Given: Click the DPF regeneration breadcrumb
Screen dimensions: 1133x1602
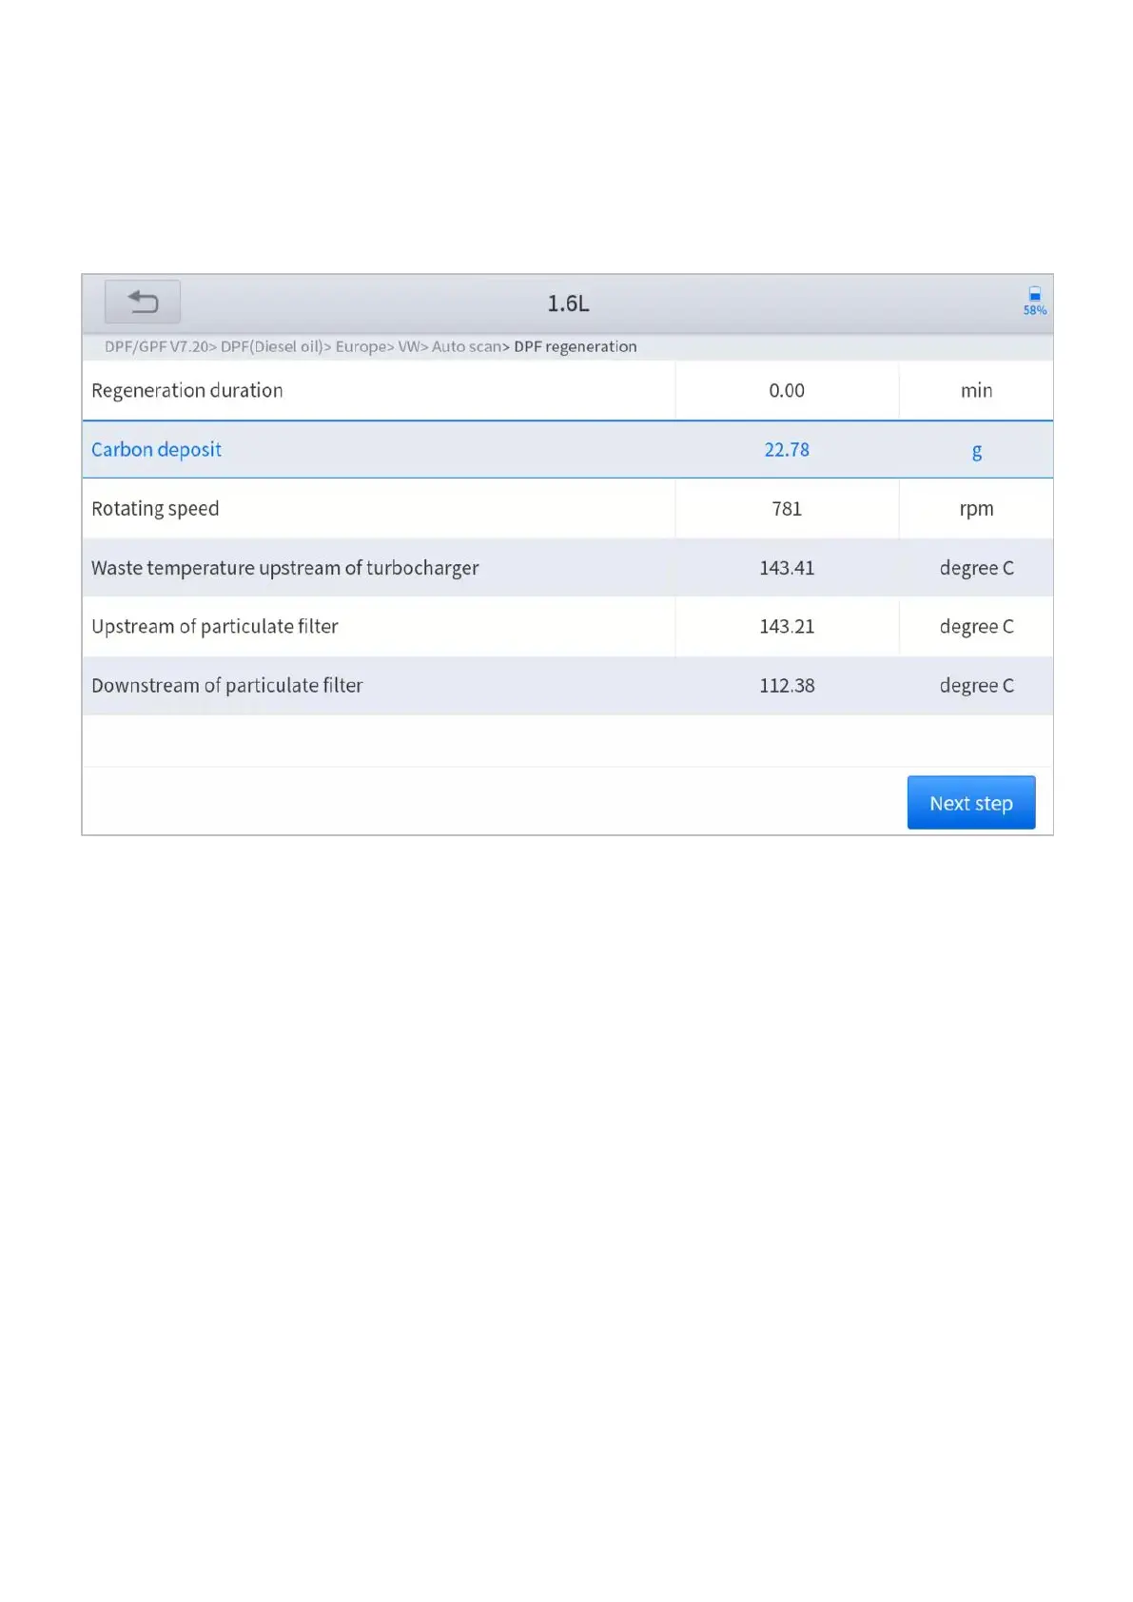Looking at the screenshot, I should 575,346.
